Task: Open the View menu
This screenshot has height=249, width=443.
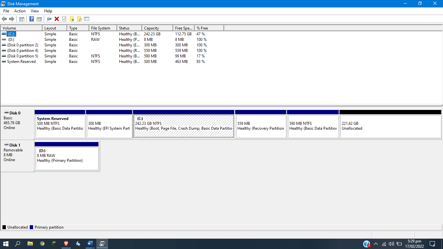Action: 35,11
